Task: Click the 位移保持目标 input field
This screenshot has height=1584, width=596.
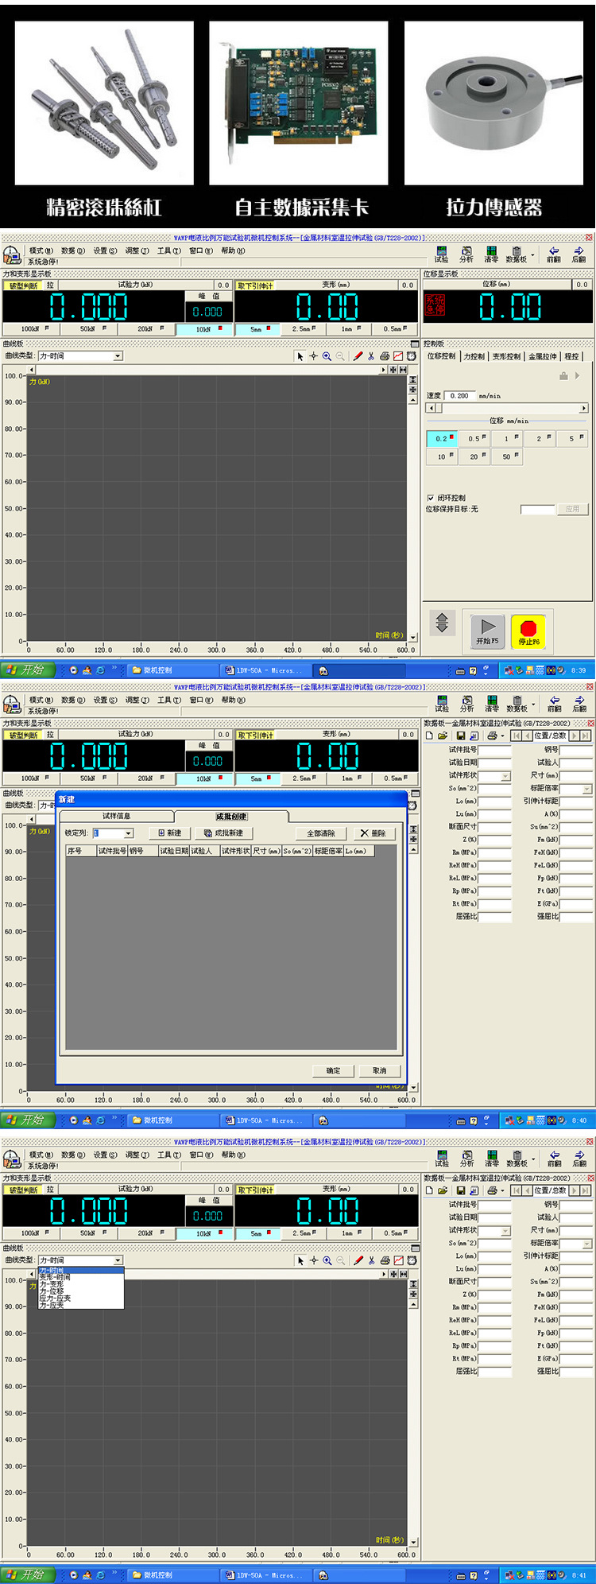Action: 538,510
